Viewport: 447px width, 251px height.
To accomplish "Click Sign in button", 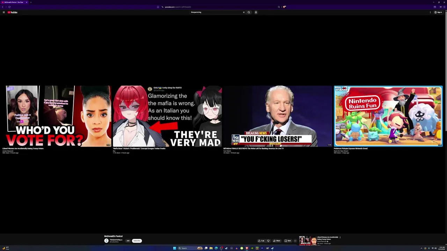I will [x=438, y=12].
